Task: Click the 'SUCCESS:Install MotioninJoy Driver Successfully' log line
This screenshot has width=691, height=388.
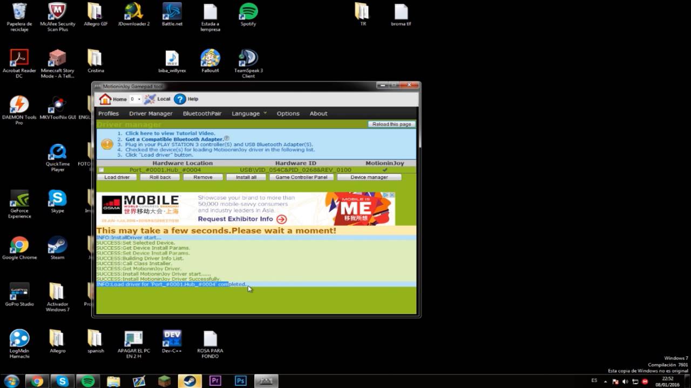Action: [158, 279]
